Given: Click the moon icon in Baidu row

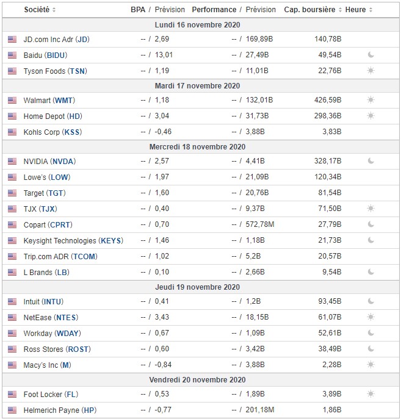Looking at the screenshot, I should tap(370, 55).
